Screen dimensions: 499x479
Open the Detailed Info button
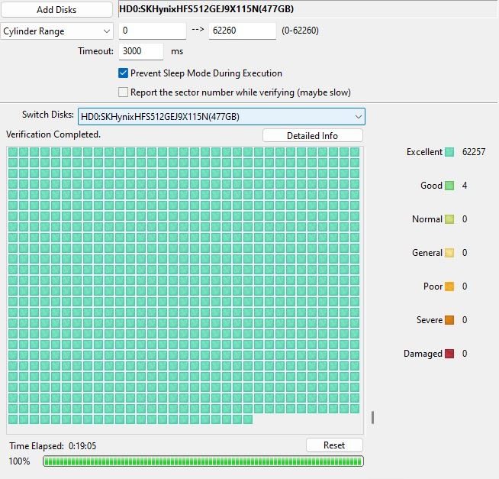click(312, 136)
